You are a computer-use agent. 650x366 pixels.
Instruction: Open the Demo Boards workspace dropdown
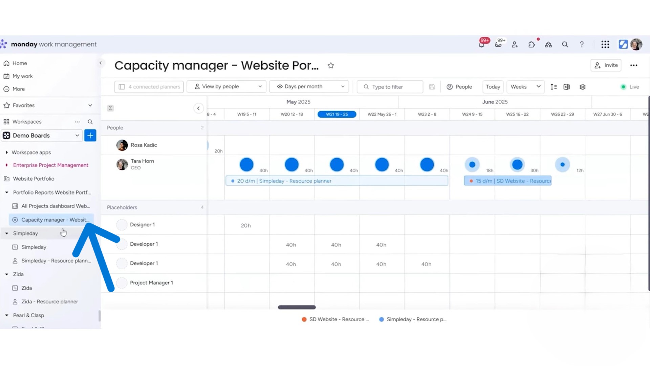coord(42,136)
